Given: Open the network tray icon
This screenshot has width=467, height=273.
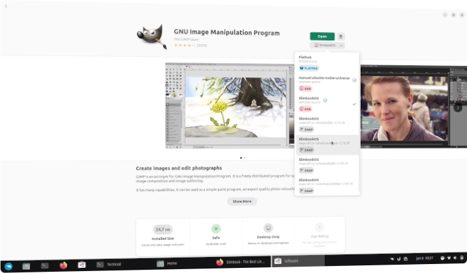Looking at the screenshot, I should click(x=449, y=258).
